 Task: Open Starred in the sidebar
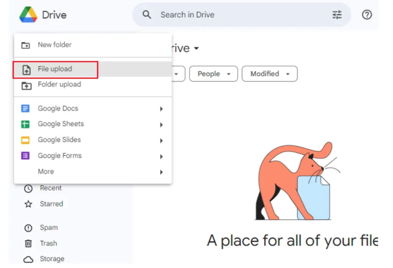coord(51,204)
